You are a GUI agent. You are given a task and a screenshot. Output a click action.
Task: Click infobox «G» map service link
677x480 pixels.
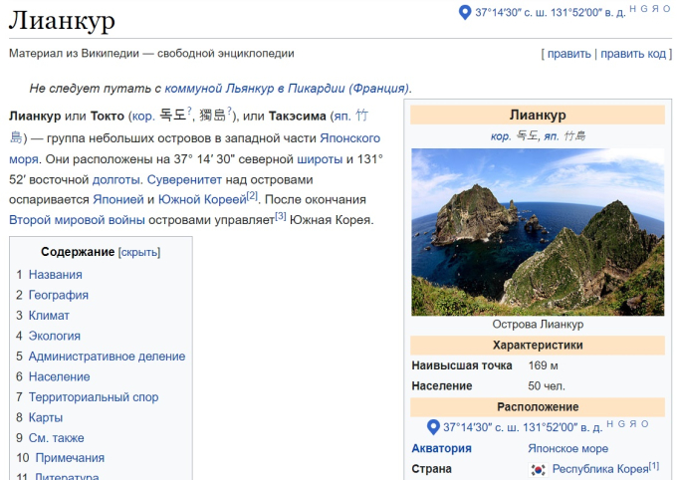click(621, 424)
